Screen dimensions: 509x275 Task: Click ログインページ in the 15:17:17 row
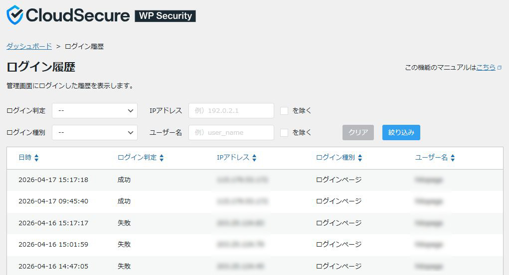pos(339,223)
